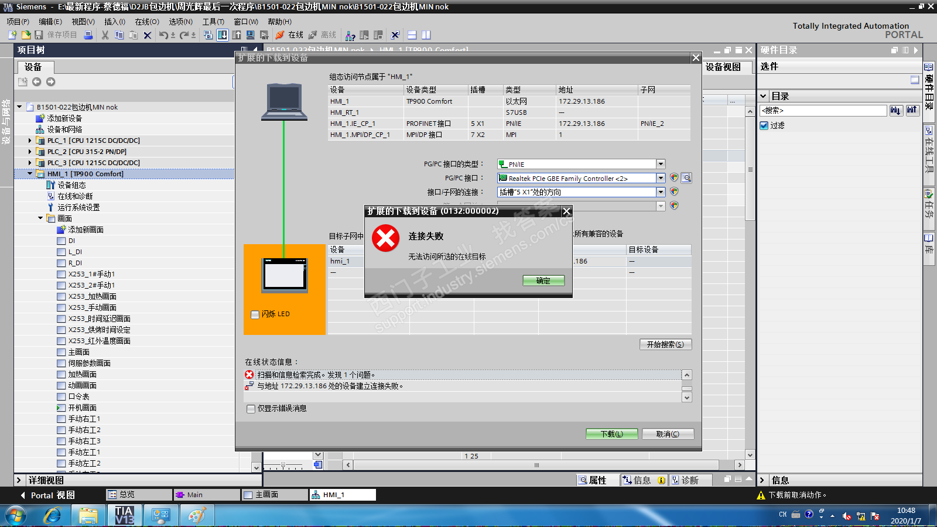The height and width of the screenshot is (527, 937).
Task: Expand the PLC_2 tree node
Action: coord(30,152)
